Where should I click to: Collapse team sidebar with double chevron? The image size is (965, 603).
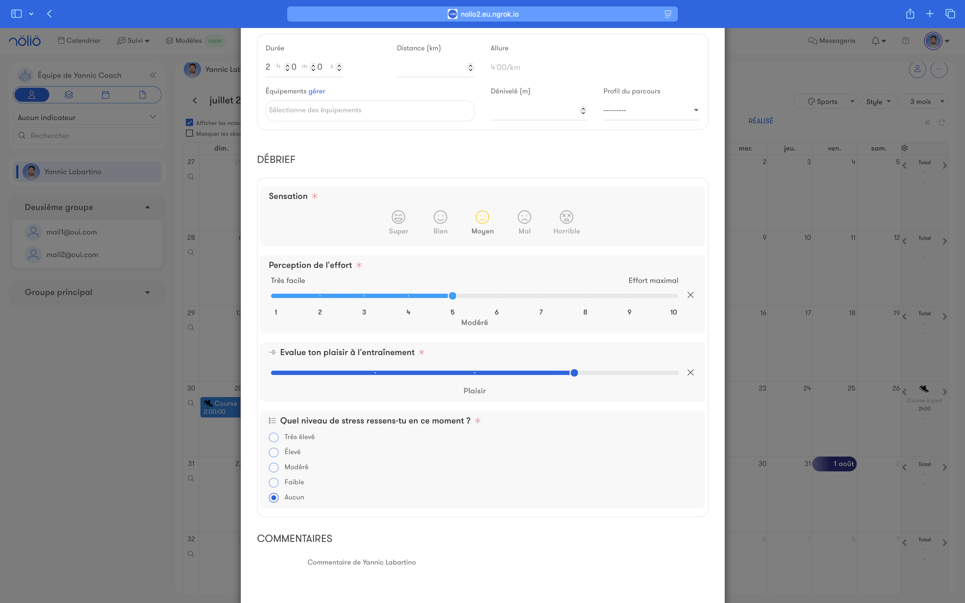coord(153,75)
